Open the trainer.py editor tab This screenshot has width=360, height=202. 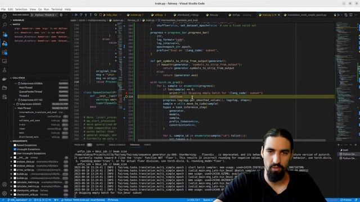[x=136, y=15]
